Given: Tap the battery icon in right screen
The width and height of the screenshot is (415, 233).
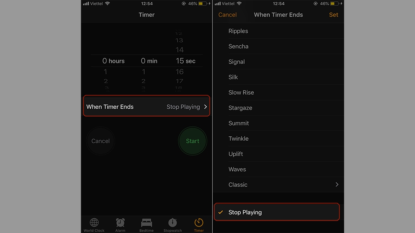Looking at the screenshot, I should point(335,4).
